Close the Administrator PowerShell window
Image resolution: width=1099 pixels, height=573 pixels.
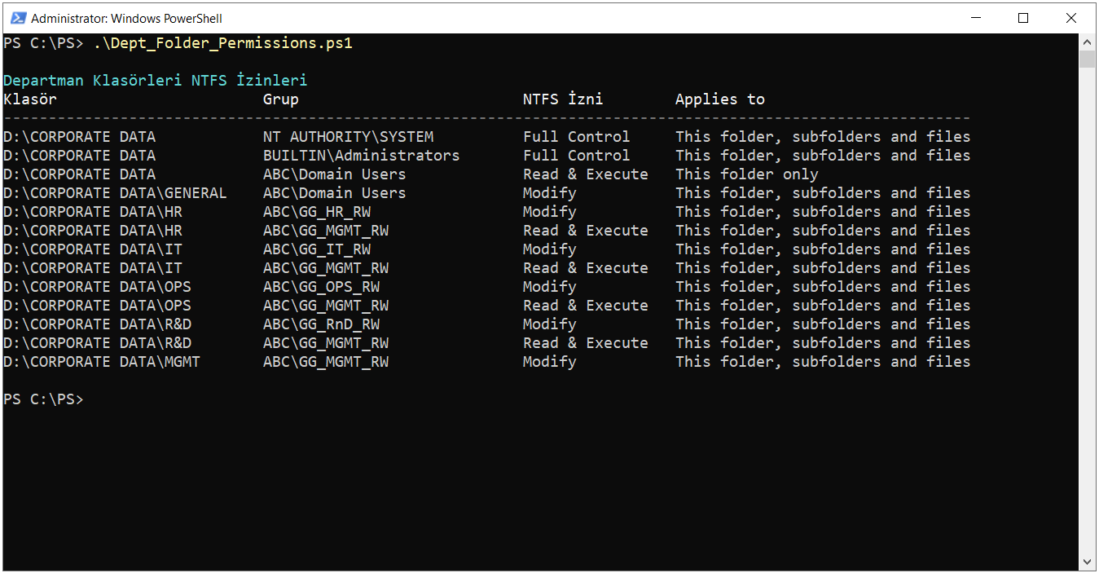coord(1071,18)
